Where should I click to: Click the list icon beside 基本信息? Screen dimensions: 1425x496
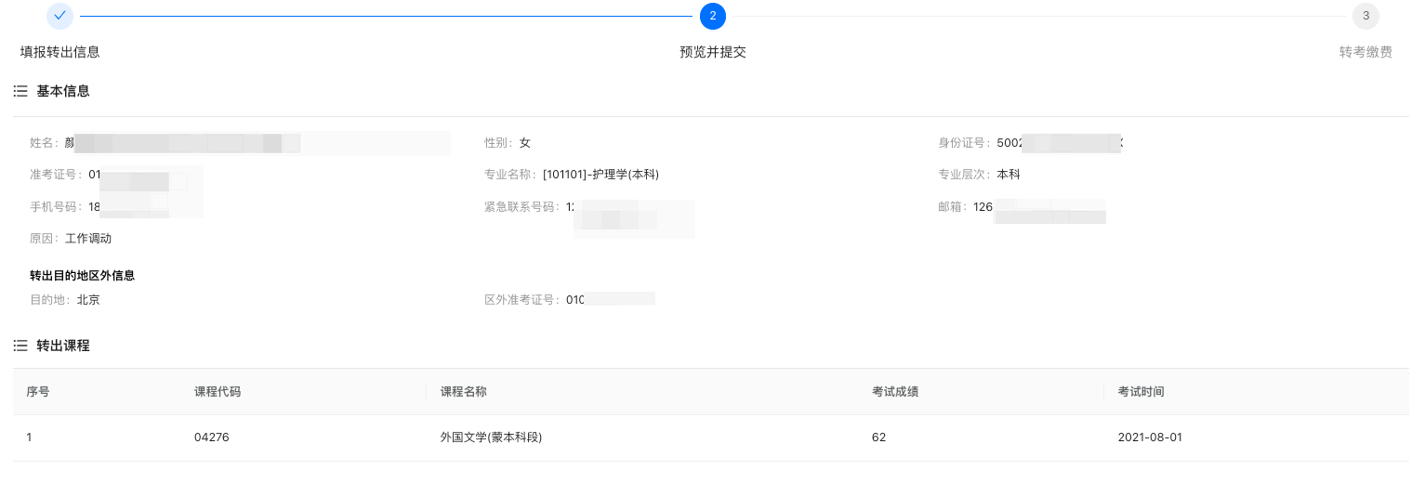pyautogui.click(x=20, y=91)
